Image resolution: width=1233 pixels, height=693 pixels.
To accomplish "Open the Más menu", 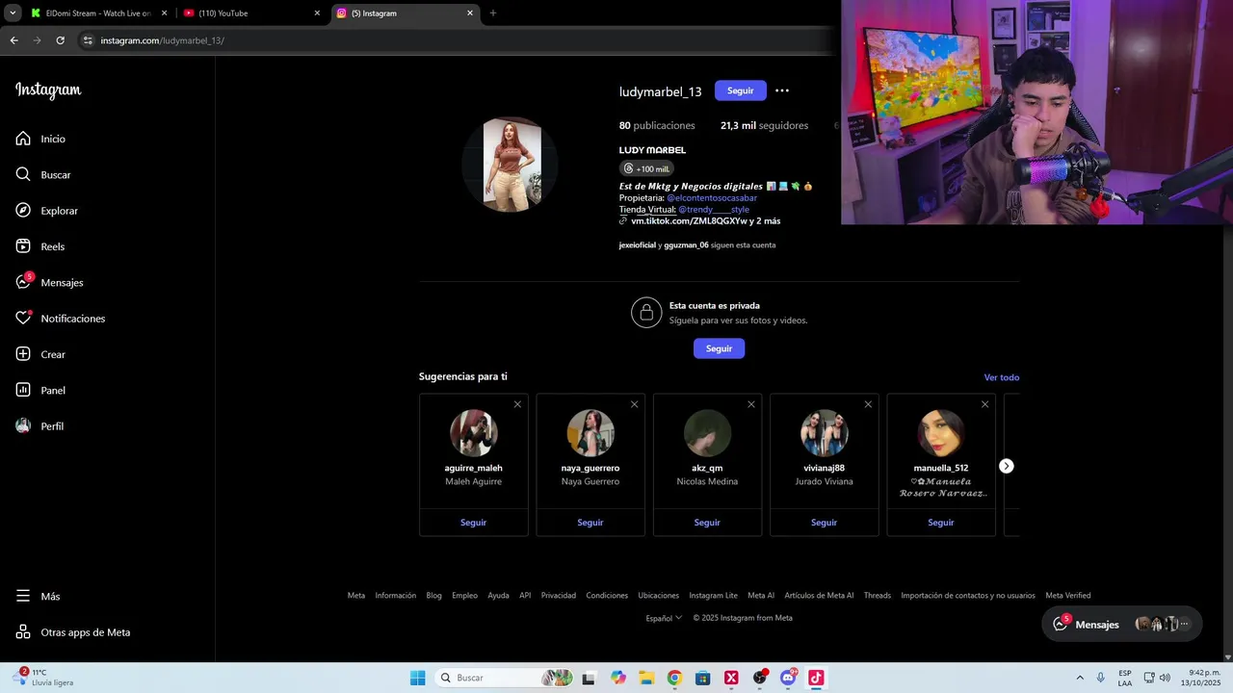I will tap(38, 597).
